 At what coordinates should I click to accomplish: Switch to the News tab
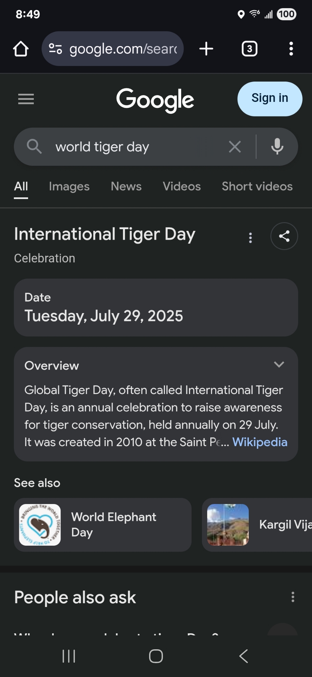(x=126, y=186)
